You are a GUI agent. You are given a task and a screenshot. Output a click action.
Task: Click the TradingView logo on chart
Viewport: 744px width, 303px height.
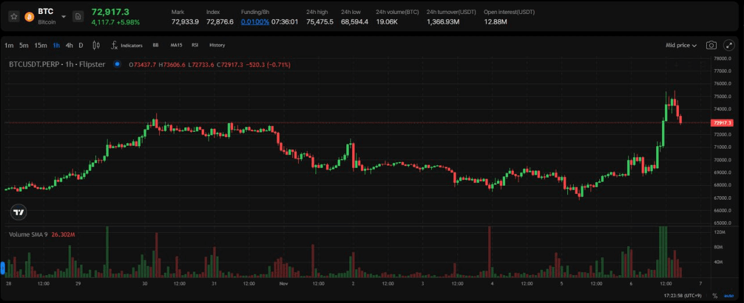tap(19, 212)
